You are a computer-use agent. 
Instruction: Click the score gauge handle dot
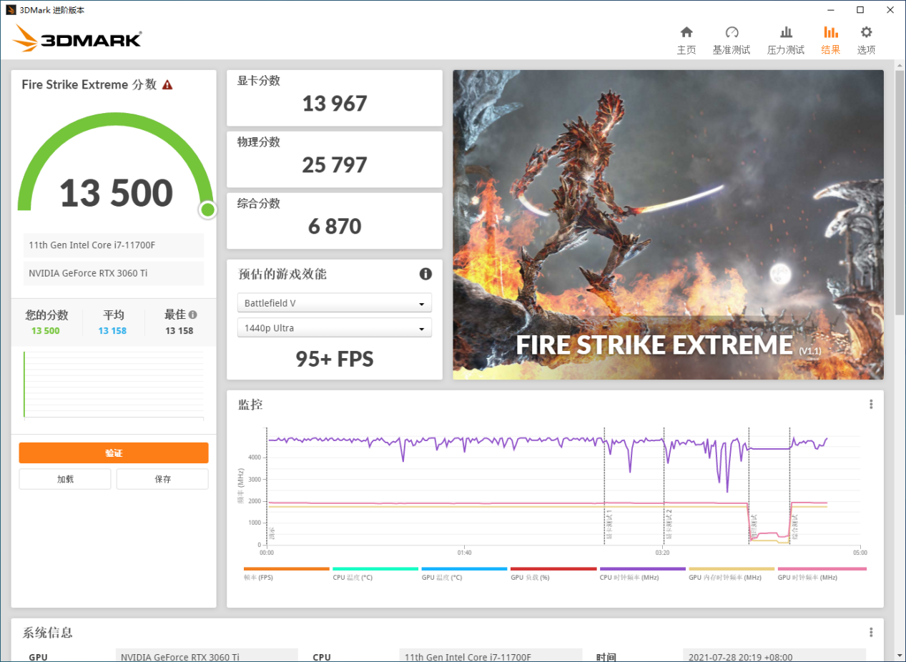[x=207, y=209]
